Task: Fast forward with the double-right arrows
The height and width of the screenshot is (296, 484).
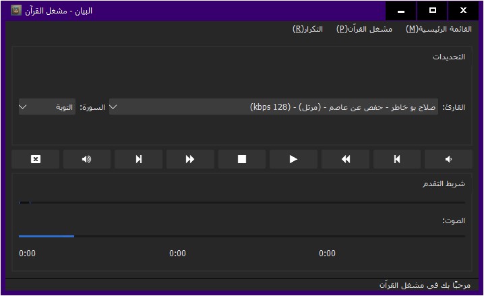Action: coord(190,159)
